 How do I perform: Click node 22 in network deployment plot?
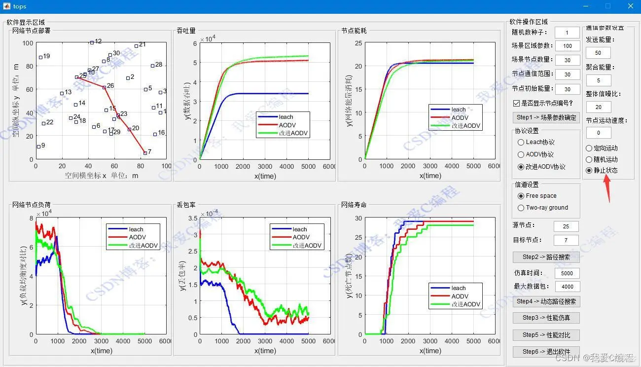(43, 123)
